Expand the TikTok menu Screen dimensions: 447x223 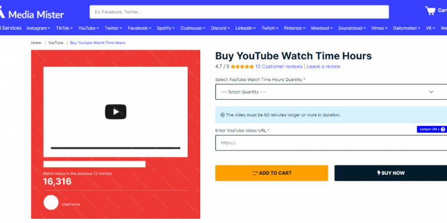[64, 28]
